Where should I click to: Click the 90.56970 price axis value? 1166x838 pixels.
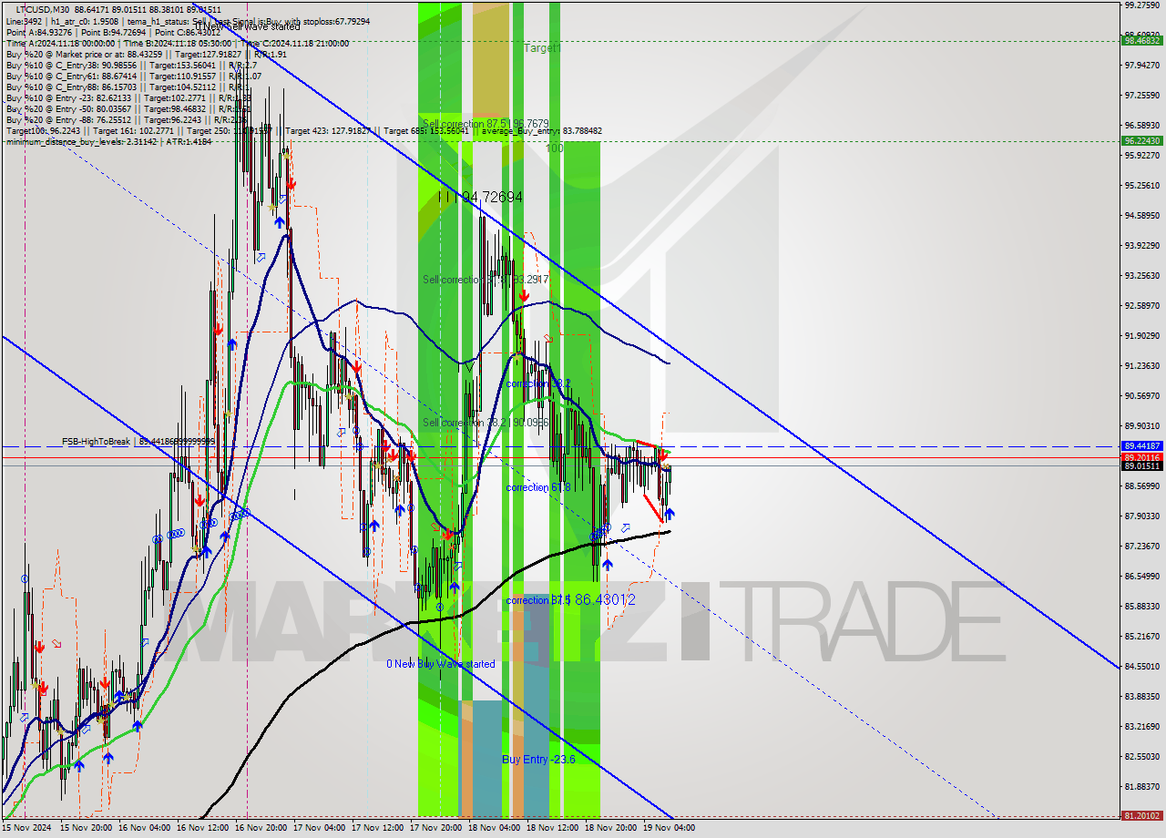pos(1142,395)
